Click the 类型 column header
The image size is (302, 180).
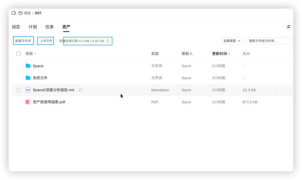[155, 53]
